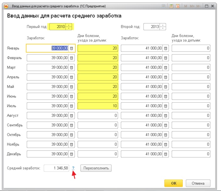Open calculator icon in title bar
221x191 pixels.
click(x=171, y=6)
